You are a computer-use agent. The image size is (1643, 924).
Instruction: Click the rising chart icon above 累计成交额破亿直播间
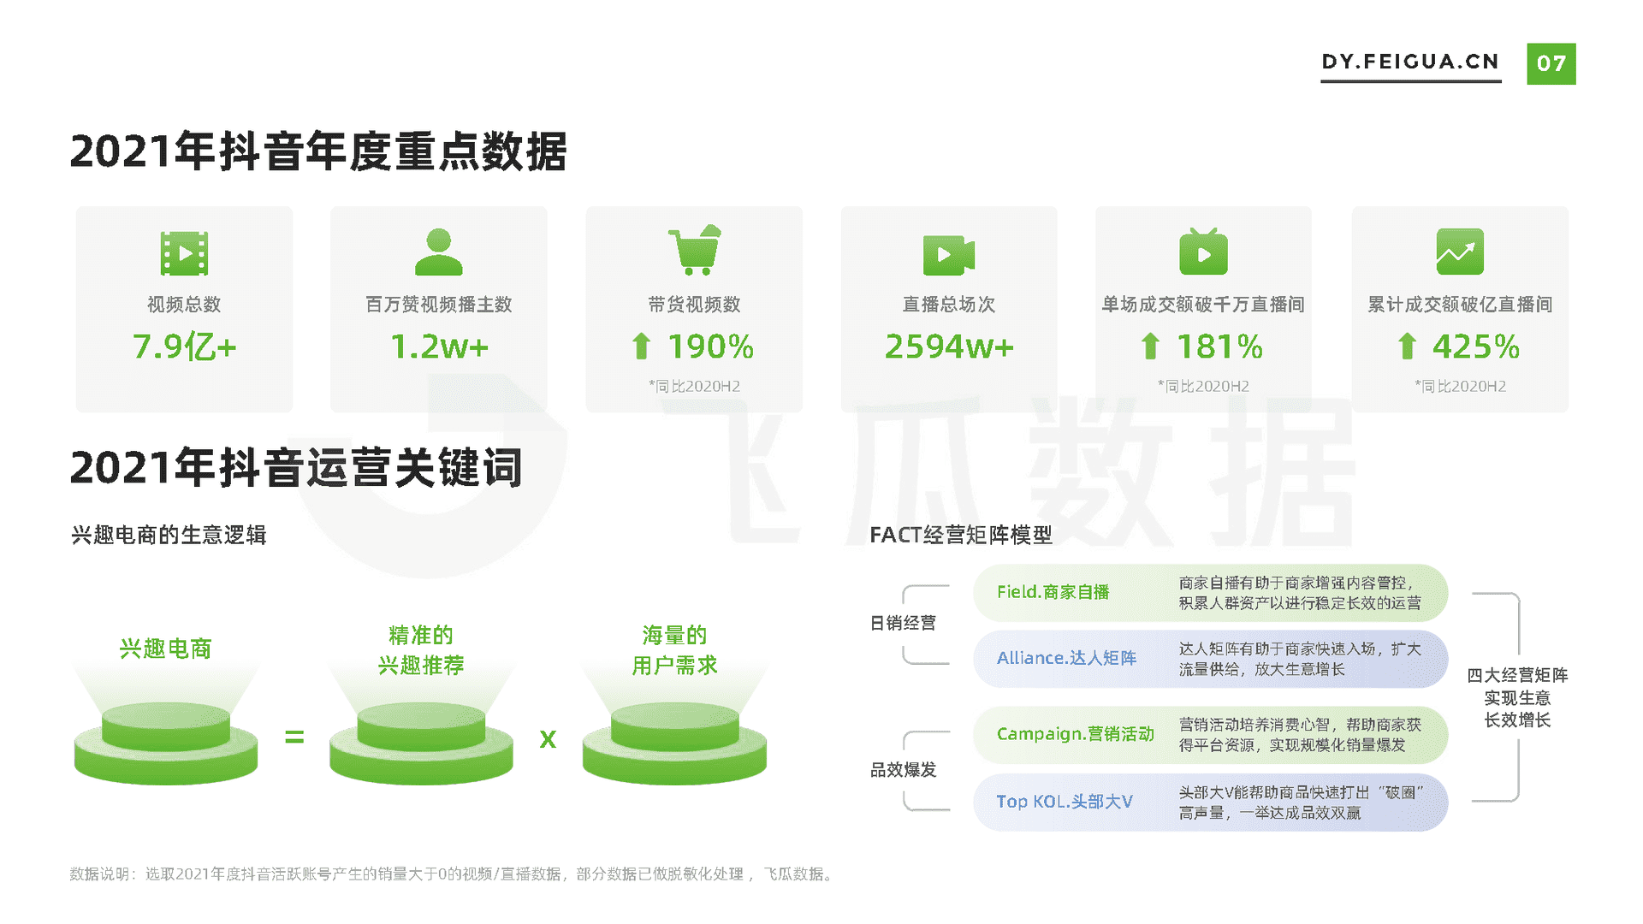[1460, 252]
